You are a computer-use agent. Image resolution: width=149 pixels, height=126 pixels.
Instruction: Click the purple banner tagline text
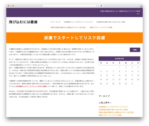pos(120,13)
